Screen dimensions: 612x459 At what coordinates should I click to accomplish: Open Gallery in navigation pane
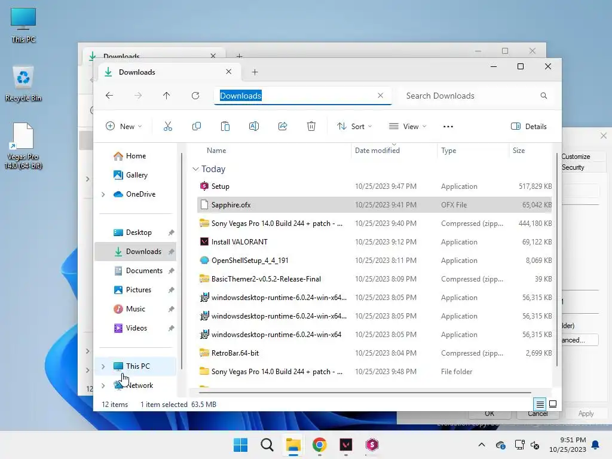[x=136, y=175]
